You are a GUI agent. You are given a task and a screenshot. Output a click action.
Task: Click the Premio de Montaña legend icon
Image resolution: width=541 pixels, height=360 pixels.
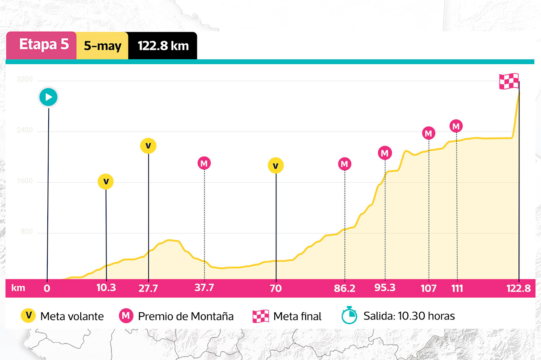click(x=126, y=316)
